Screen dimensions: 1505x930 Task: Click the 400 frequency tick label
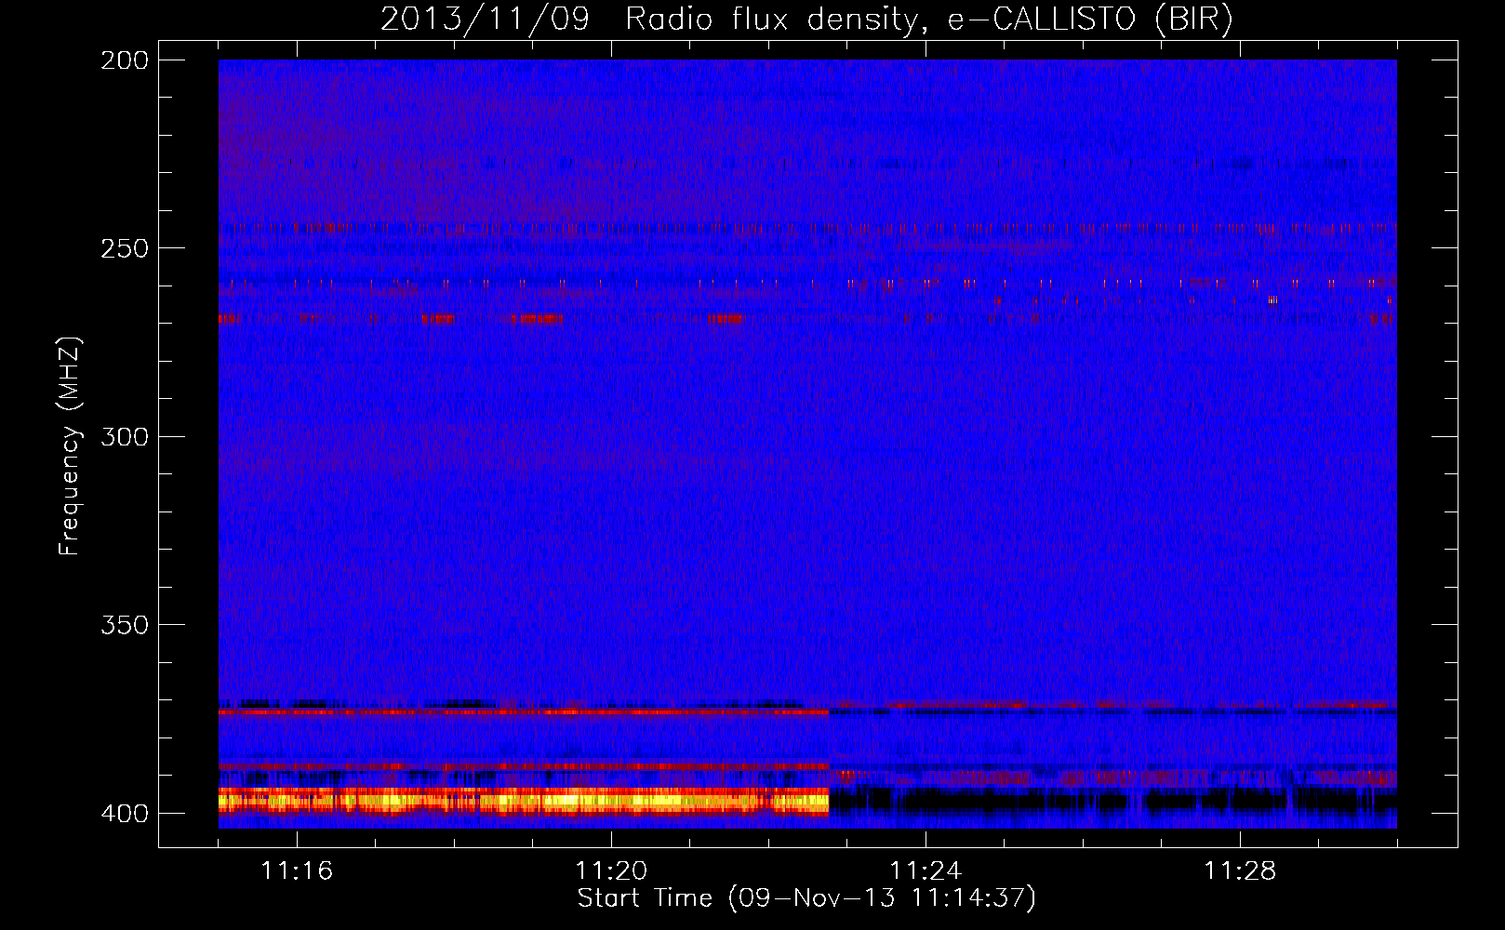click(x=125, y=813)
